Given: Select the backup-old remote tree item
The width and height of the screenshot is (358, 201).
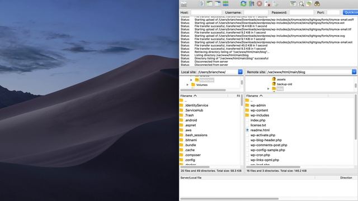Looking at the screenshot, I should 285,84.
